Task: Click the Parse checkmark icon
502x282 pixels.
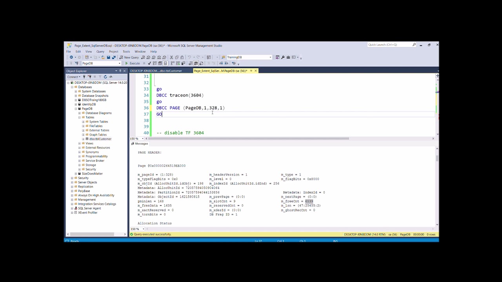Action: (x=149, y=63)
